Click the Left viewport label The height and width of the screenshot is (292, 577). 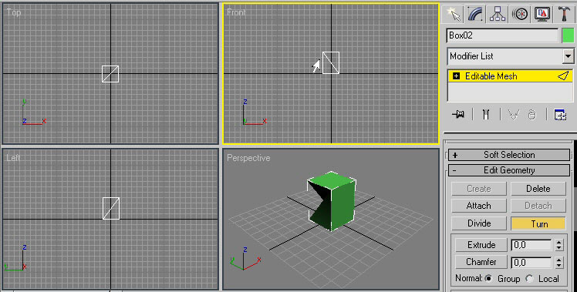coord(13,158)
